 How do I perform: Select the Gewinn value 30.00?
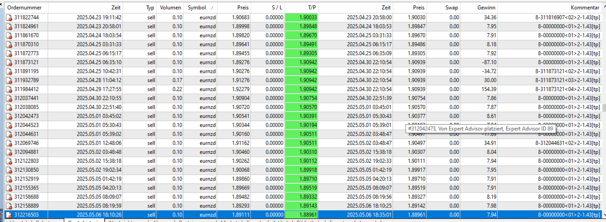(490, 80)
